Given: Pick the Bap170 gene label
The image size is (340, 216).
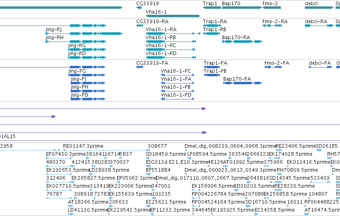Looking at the screenshot, I should coord(231,4).
